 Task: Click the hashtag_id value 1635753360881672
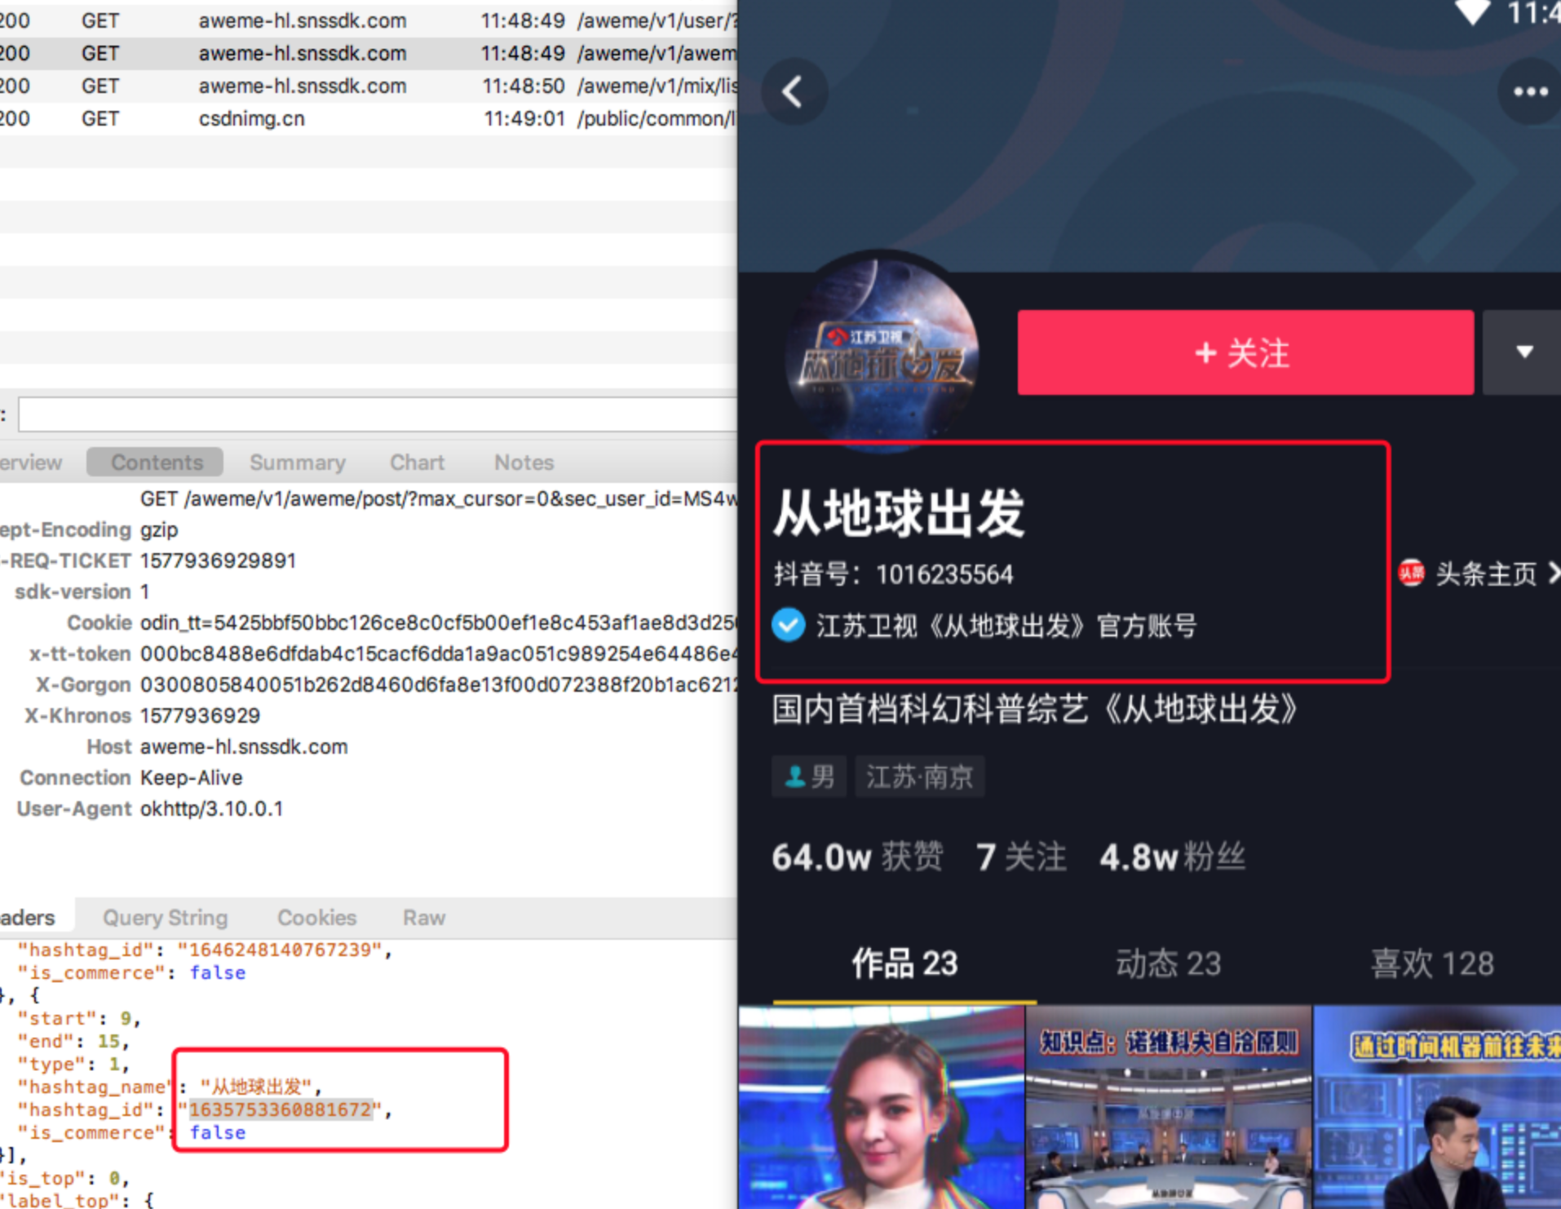coord(281,1109)
